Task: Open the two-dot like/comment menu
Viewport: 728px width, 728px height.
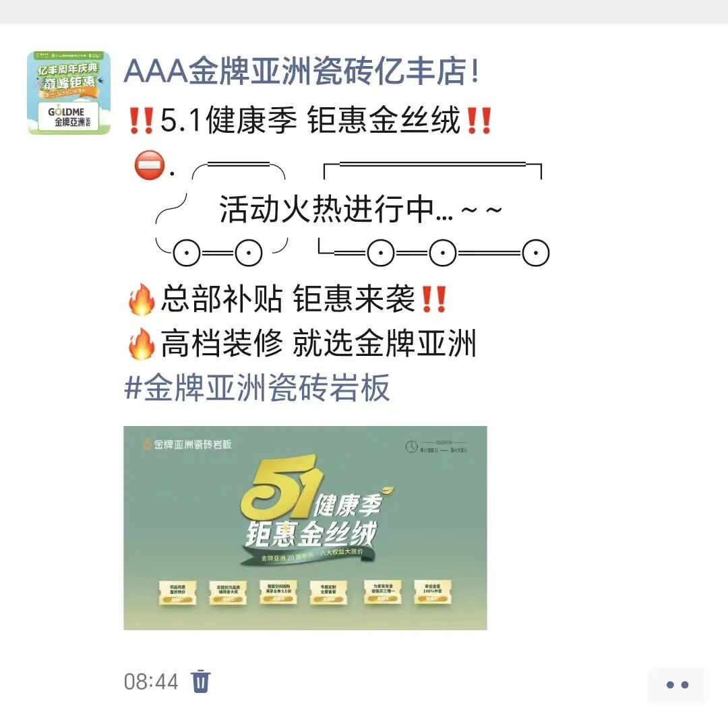Action: click(677, 685)
